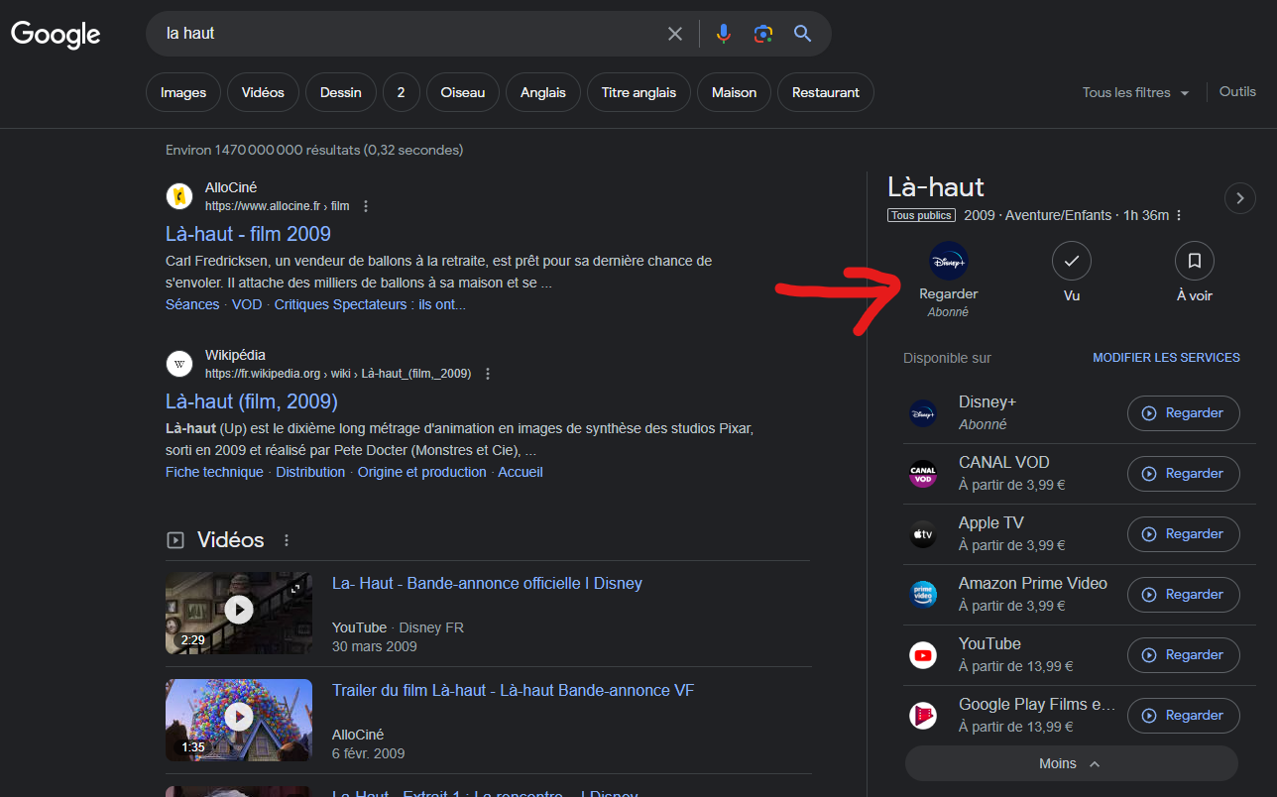
Task: Click Regarder button for Google Play Films
Action: [x=1184, y=716]
